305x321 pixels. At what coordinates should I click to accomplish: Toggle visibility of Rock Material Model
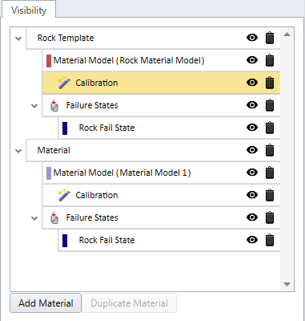(252, 60)
